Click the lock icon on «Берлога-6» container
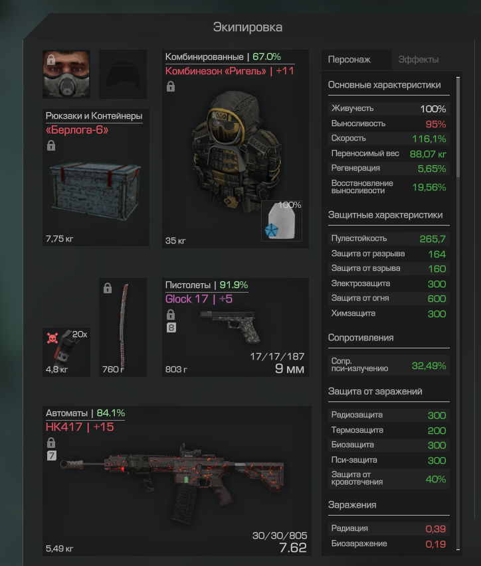Image resolution: width=481 pixels, height=566 pixels. (x=51, y=145)
